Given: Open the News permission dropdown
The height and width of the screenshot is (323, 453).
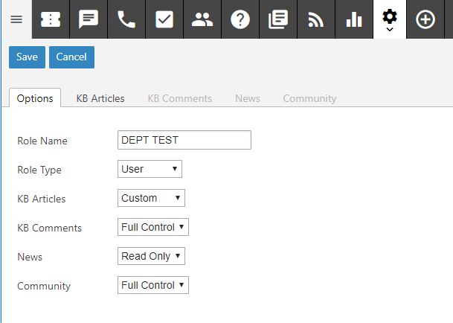Looking at the screenshot, I should [x=151, y=256].
